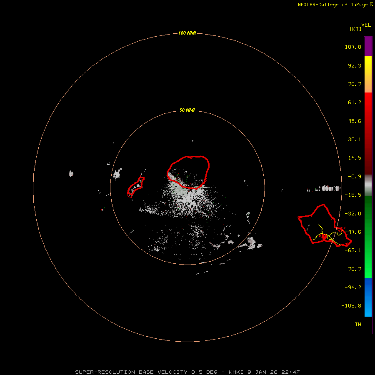375x375 pixels.
Task: Click the -94.2 velocity scale value
Action: pos(353,287)
